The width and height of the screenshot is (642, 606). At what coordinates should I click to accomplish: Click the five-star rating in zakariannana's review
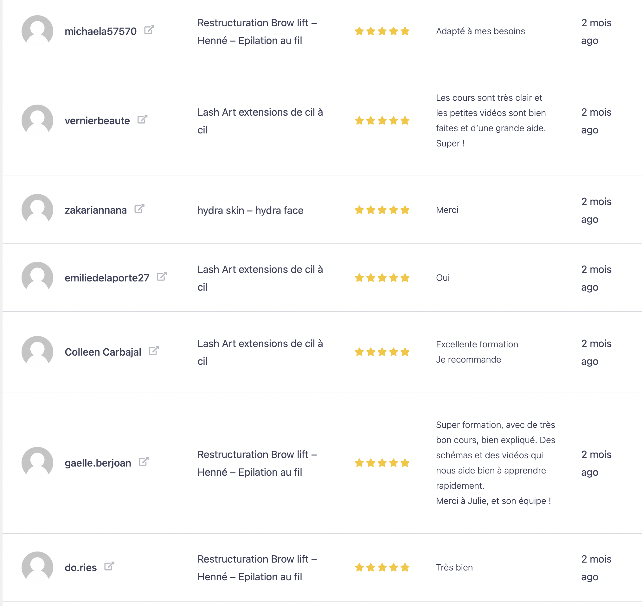click(382, 210)
